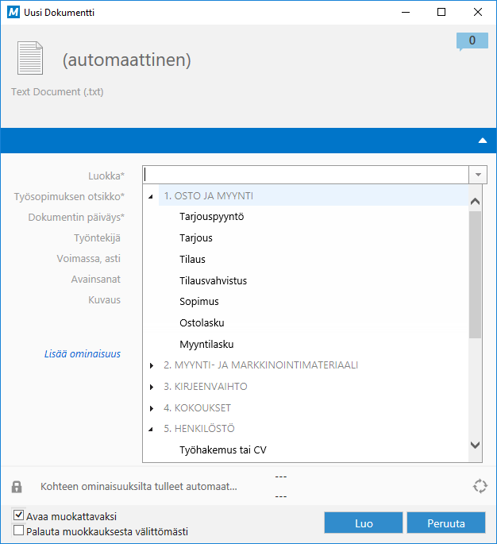Select Työhakemus tai CV option

click(222, 450)
